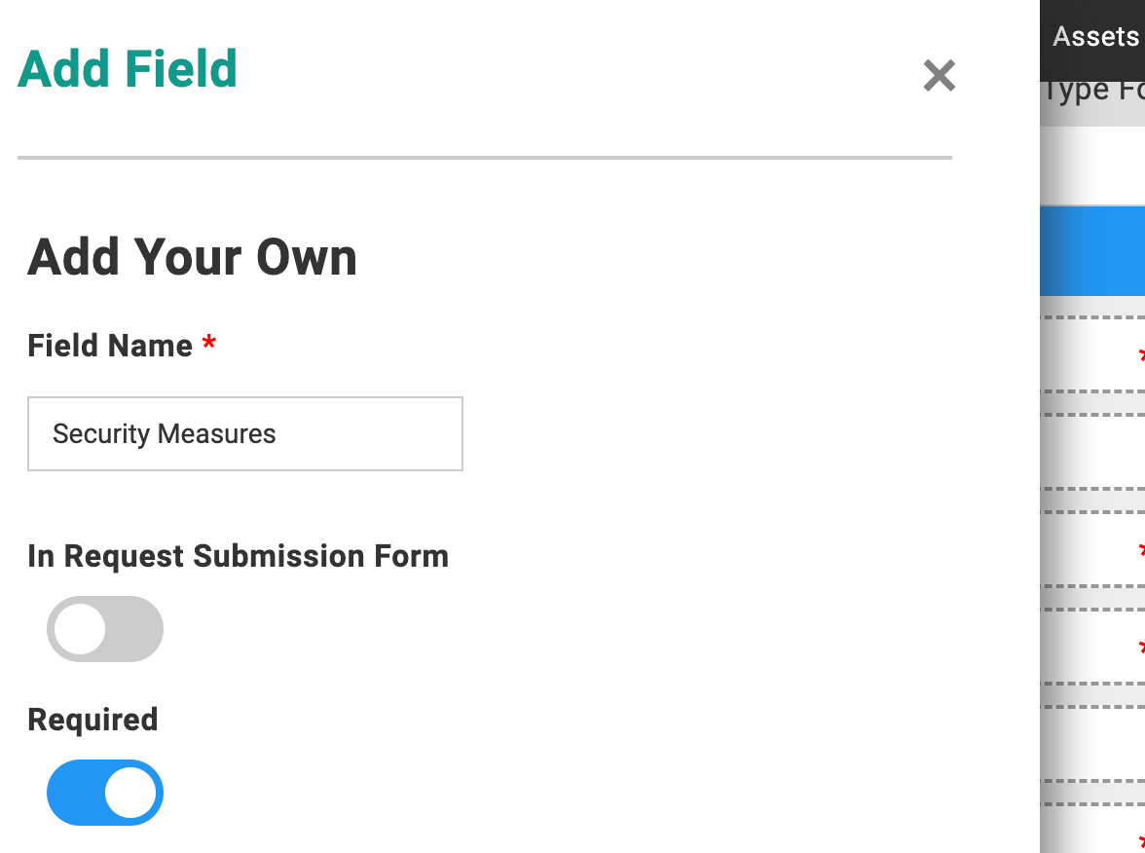Select the fourth dashed field row with an asterisk

pyautogui.click(x=1092, y=647)
